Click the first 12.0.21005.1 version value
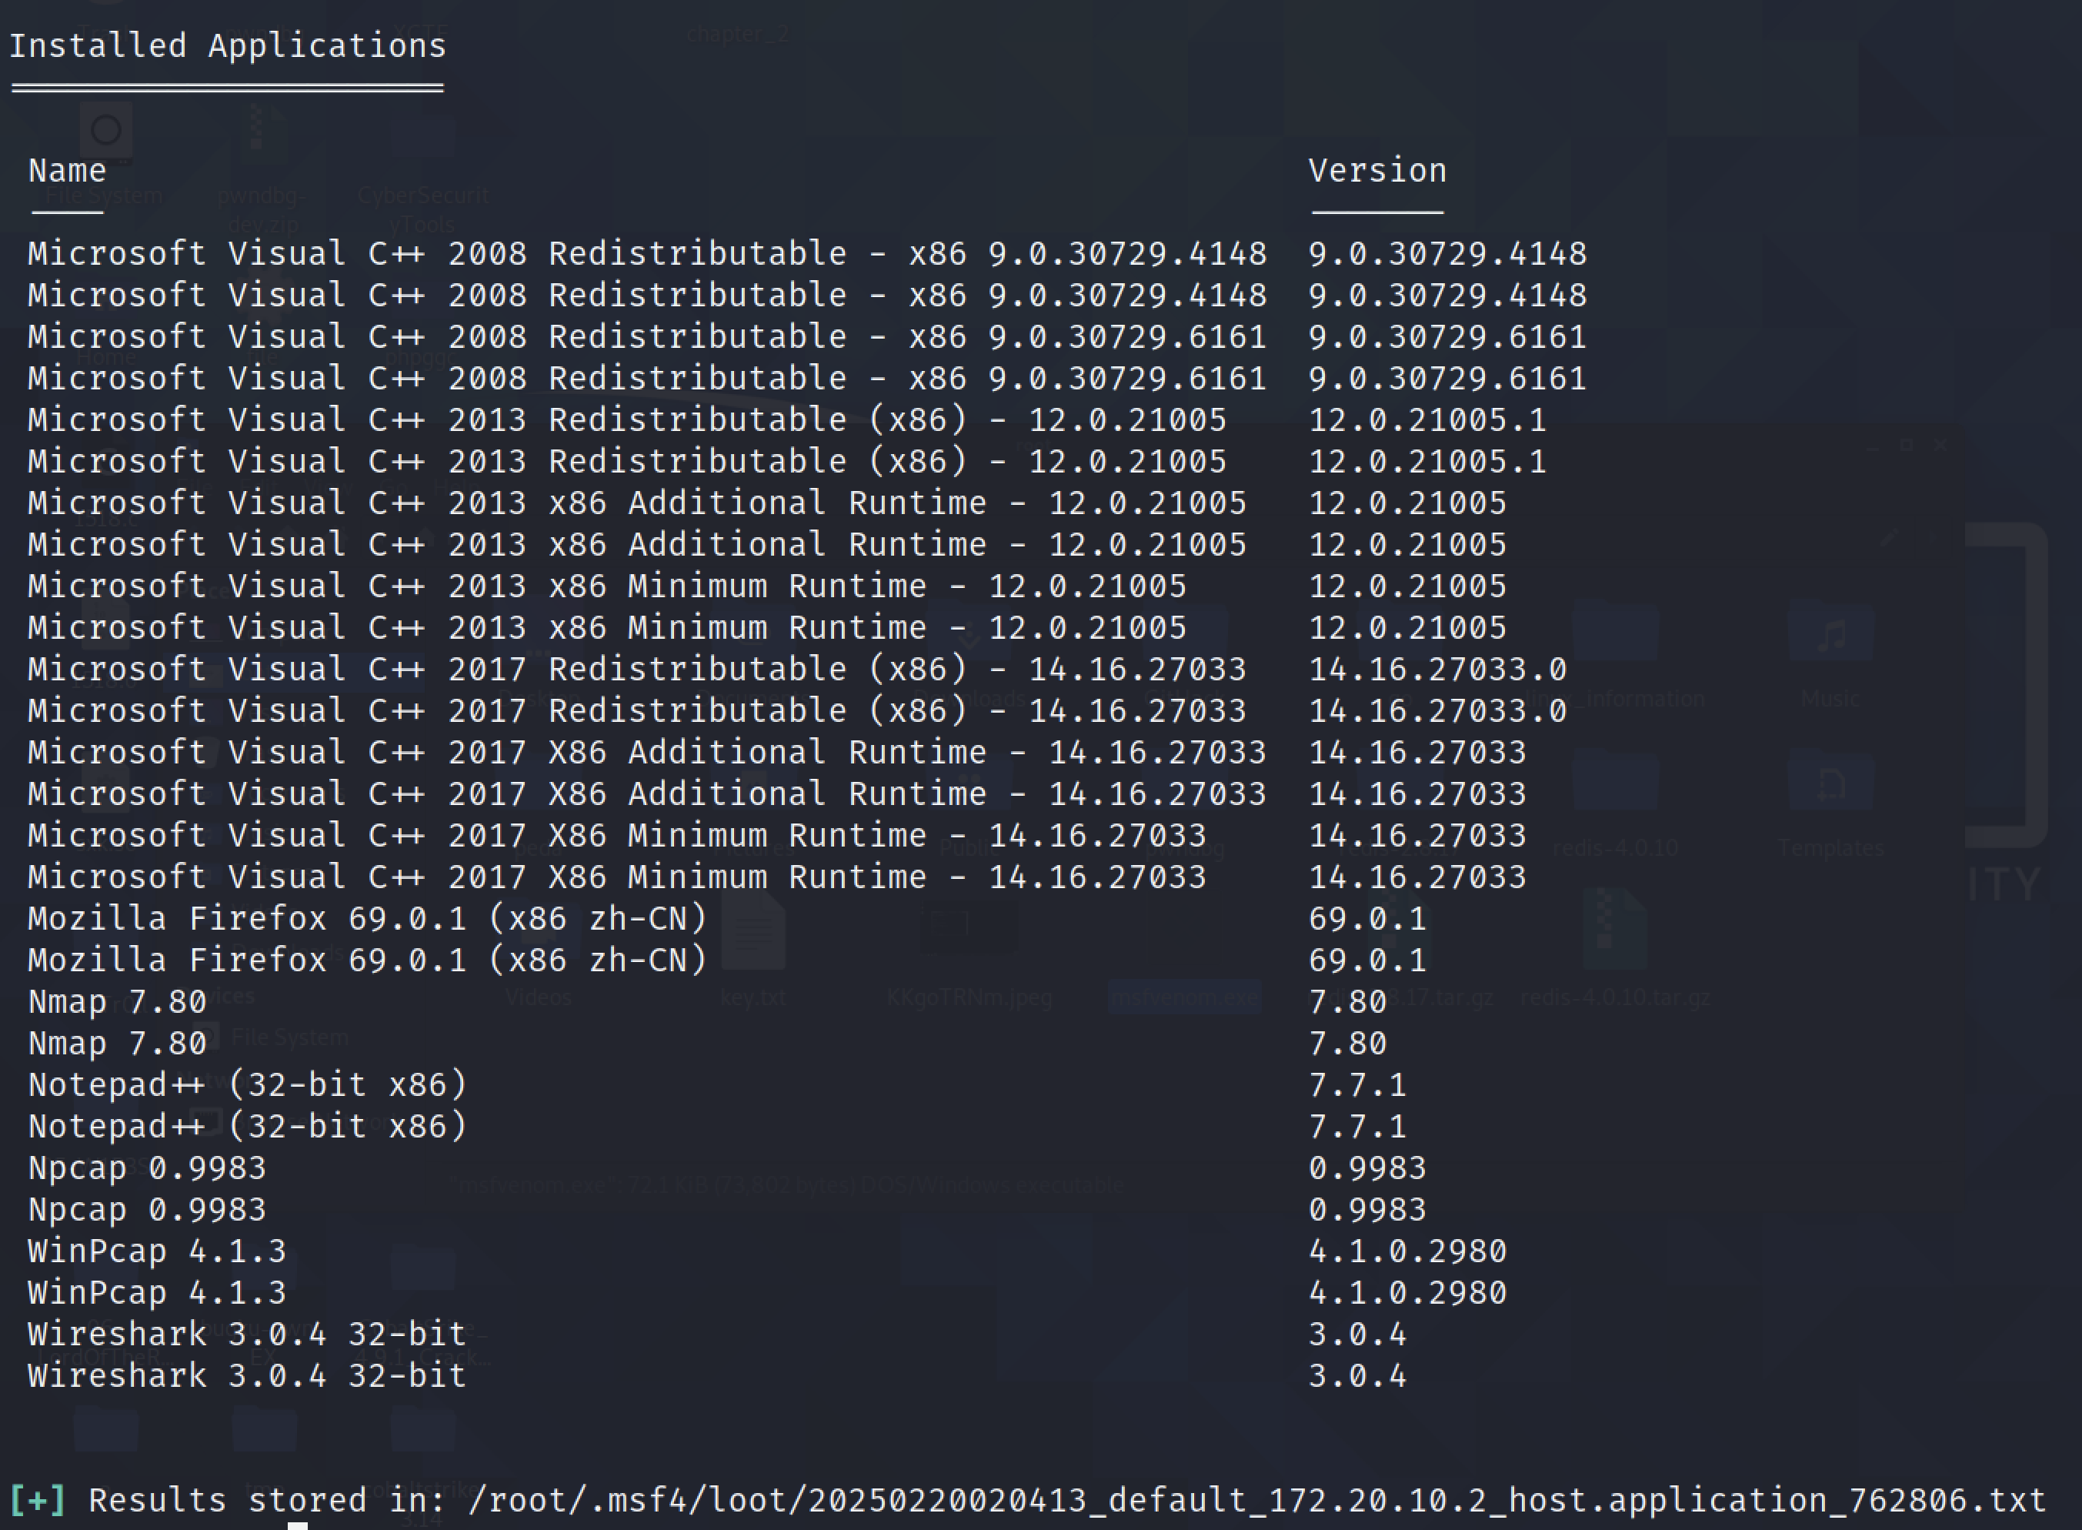 (1426, 420)
